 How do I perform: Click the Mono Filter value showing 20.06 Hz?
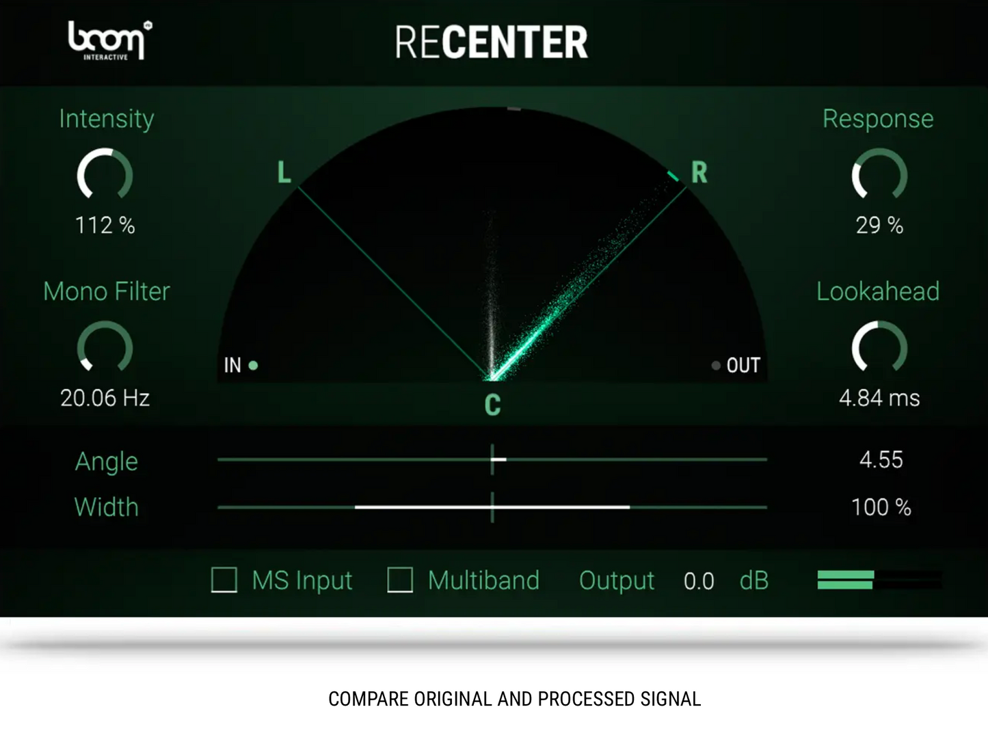pos(104,397)
